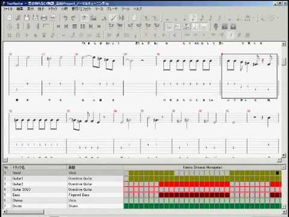Stop playback with the square button

point(75,27)
